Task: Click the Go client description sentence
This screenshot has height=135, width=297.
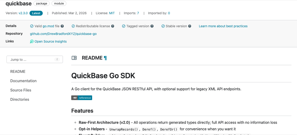Action: pyautogui.click(x=156, y=89)
